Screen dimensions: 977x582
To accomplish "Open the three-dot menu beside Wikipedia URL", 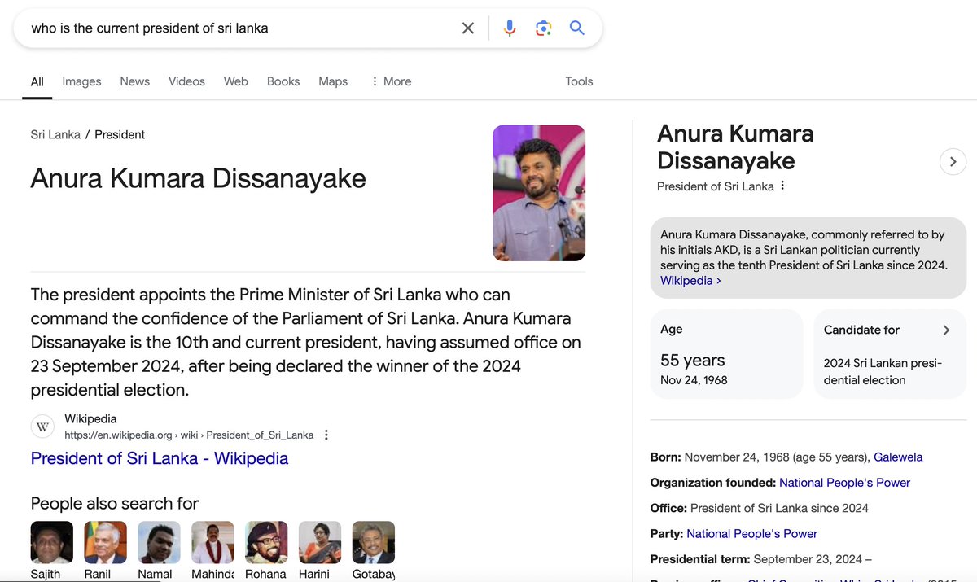I will 326,435.
